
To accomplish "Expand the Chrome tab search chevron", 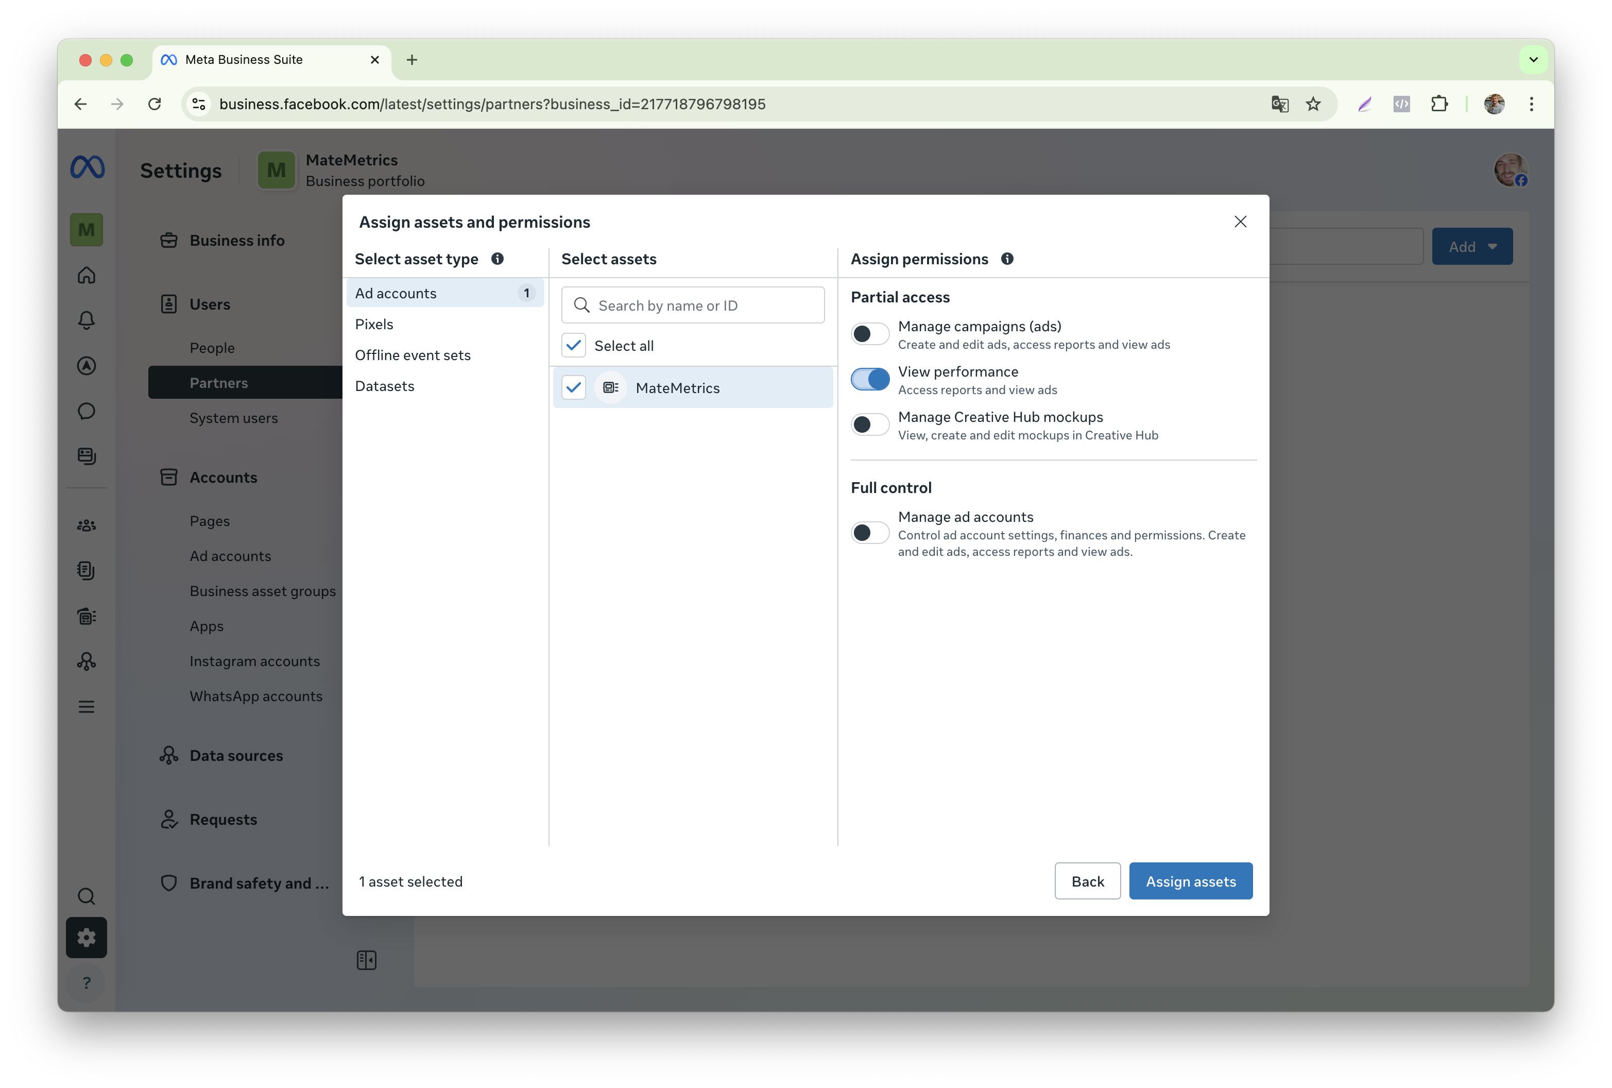I will coord(1534,60).
